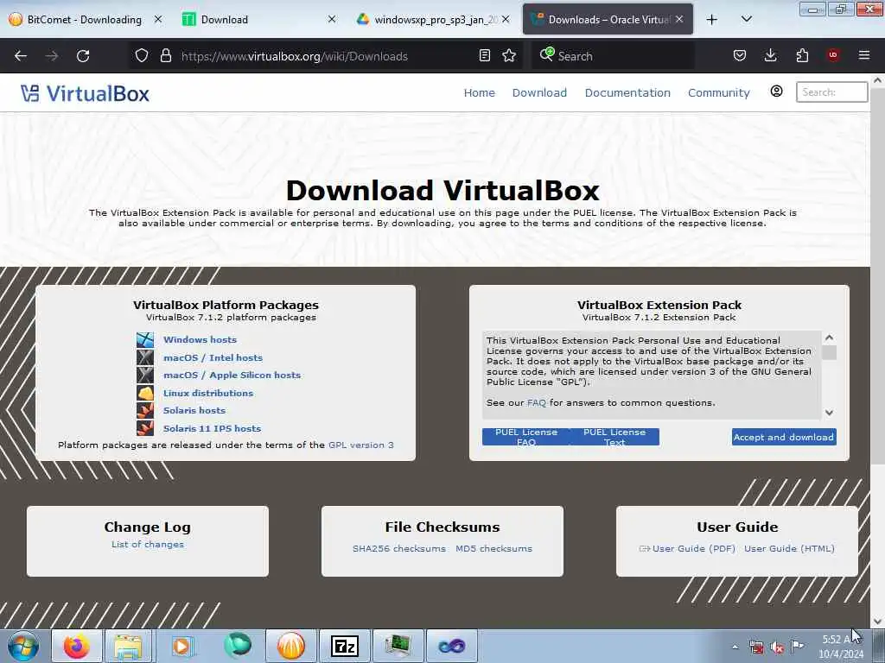Open the Pocket save icon
885x663 pixels.
point(740,56)
